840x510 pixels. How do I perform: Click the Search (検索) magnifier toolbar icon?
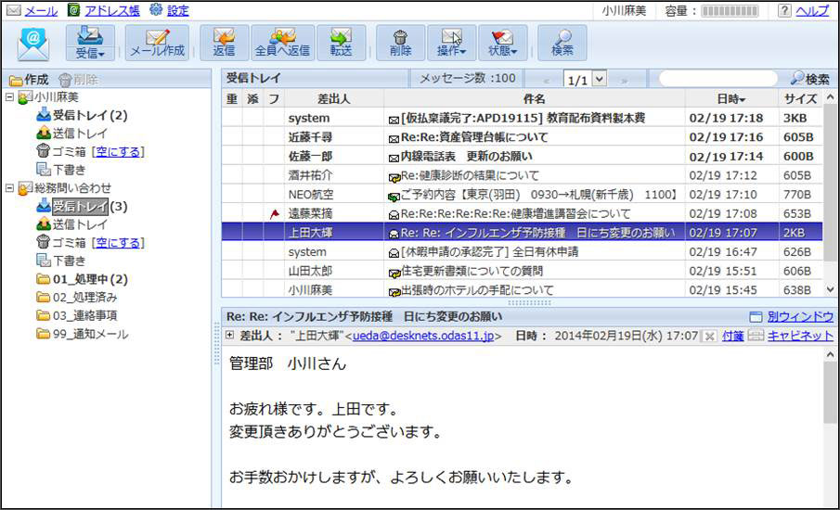[x=562, y=43]
